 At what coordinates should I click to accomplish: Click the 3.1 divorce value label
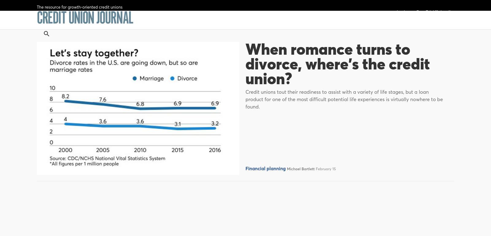click(x=178, y=124)
